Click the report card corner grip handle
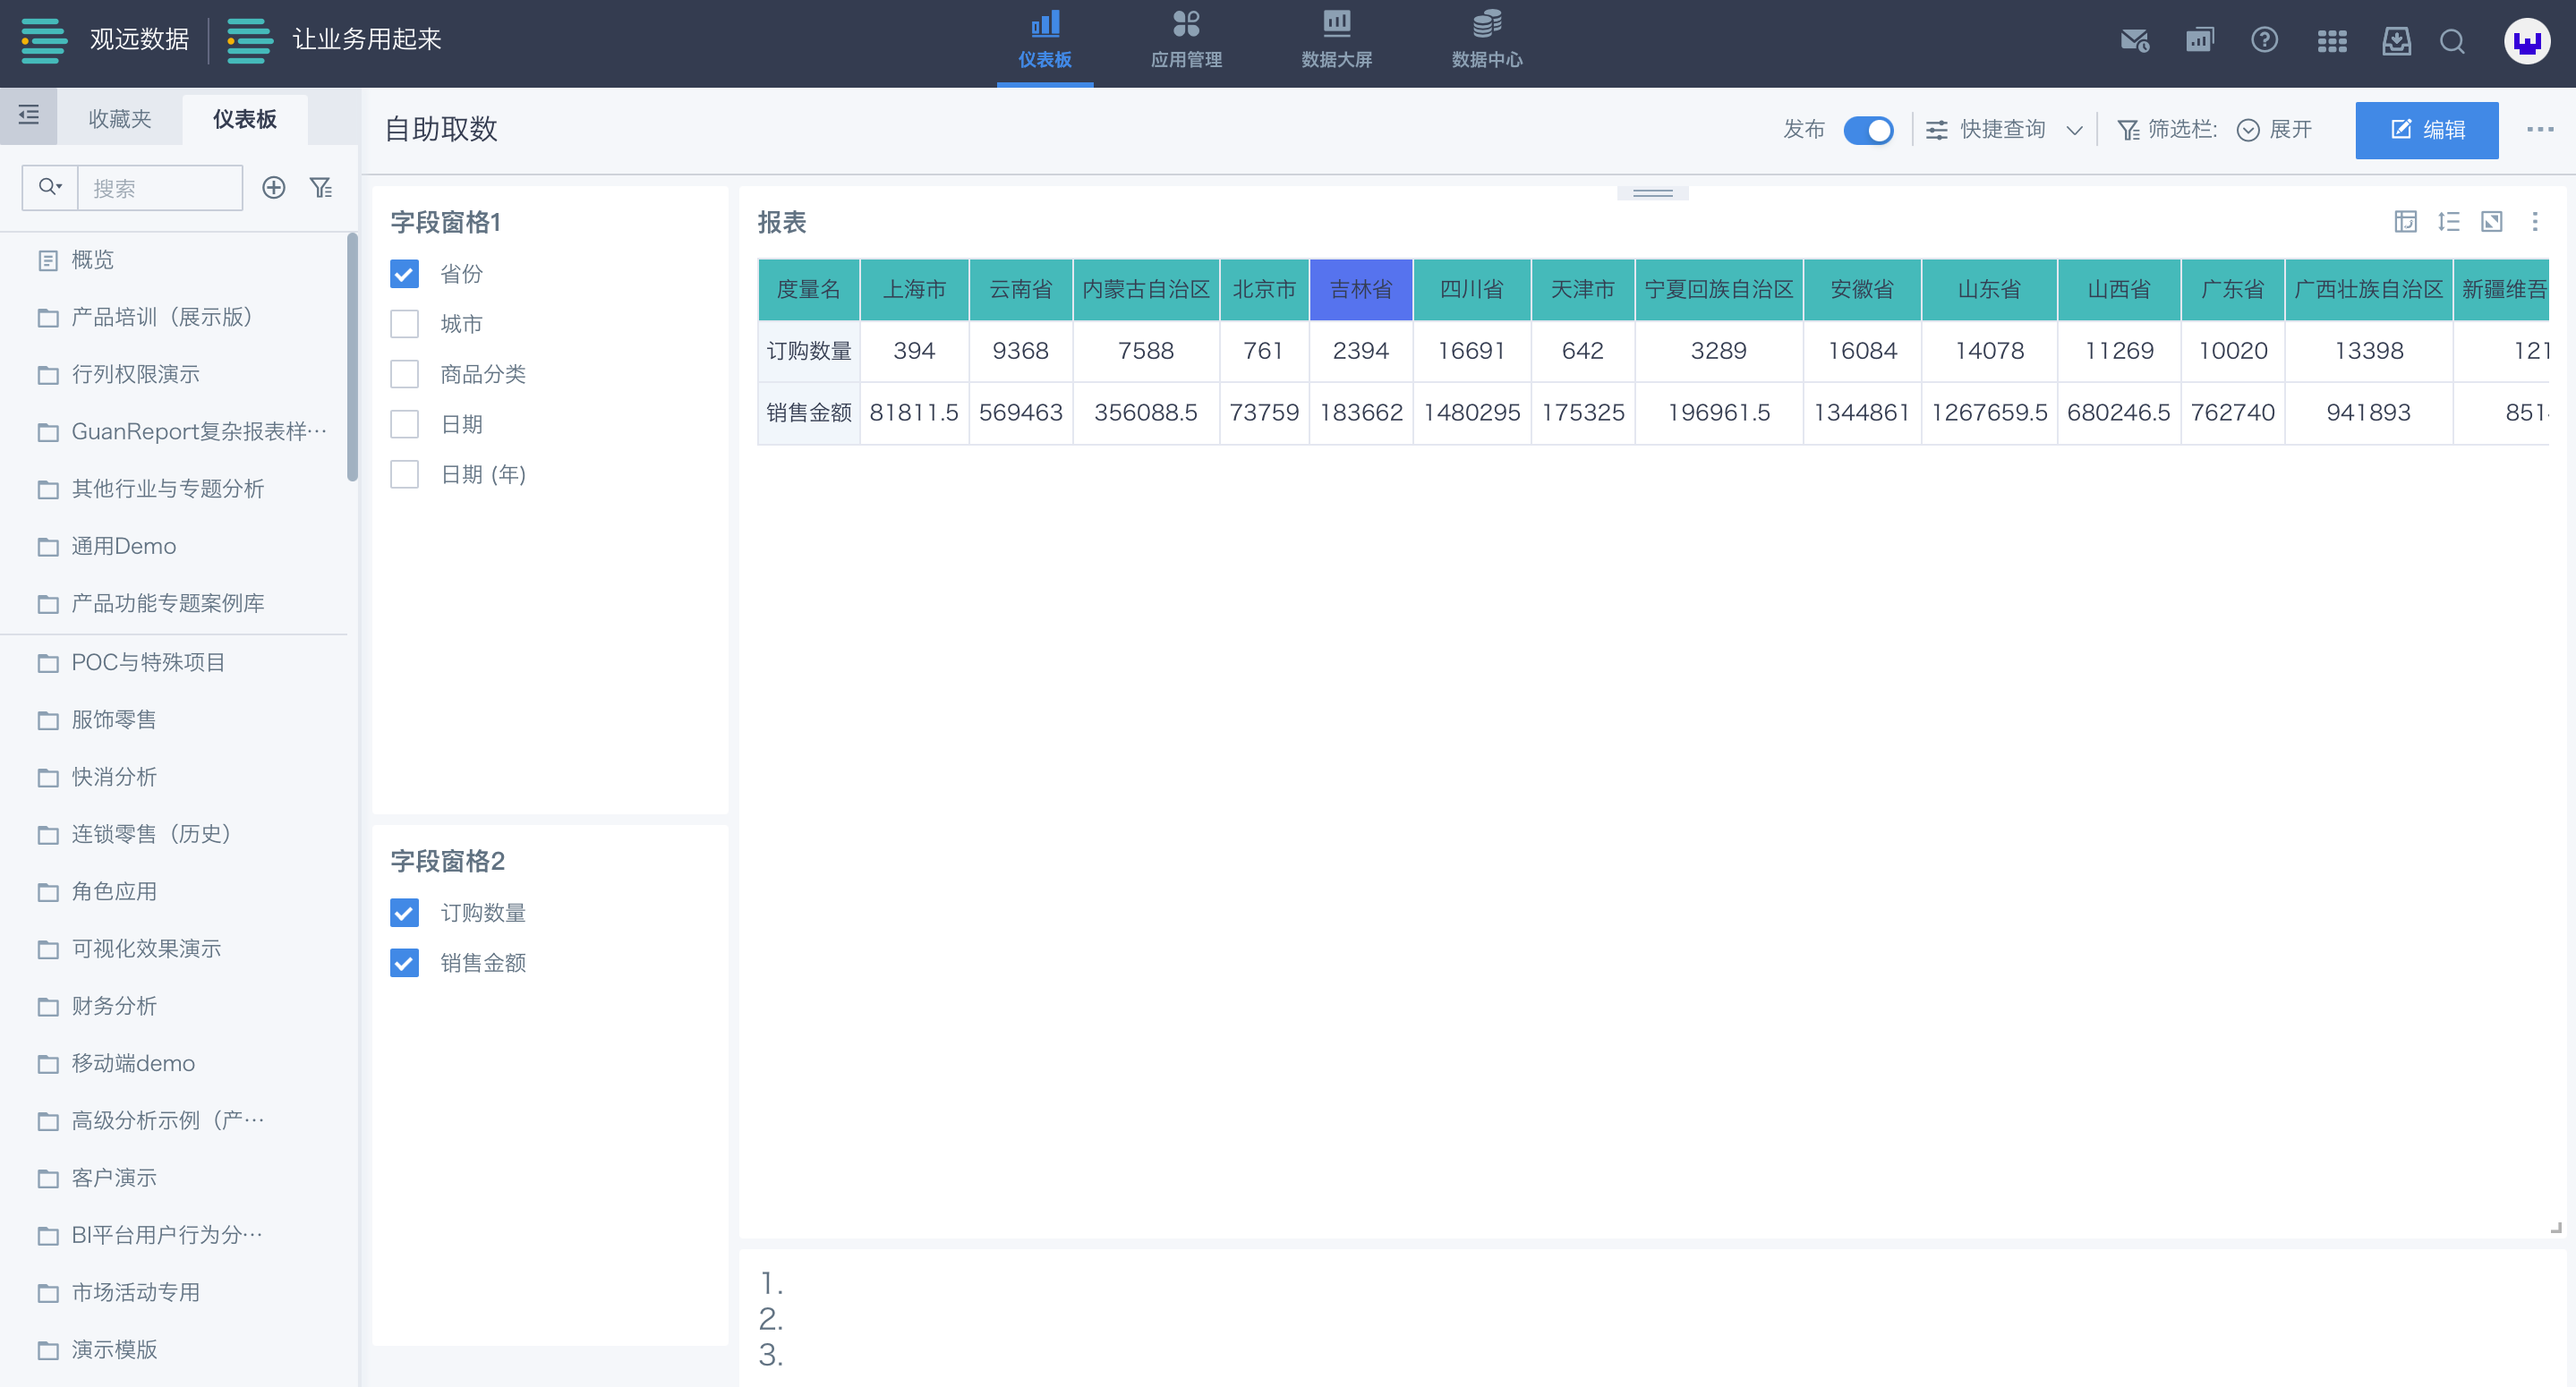Viewport: 2576px width, 1387px height. click(x=2556, y=1228)
